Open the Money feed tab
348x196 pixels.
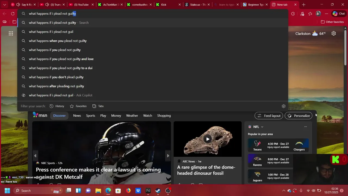point(116,116)
